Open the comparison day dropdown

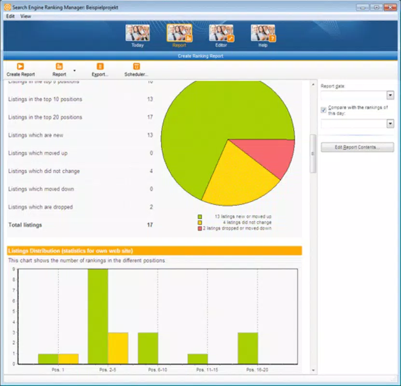(390, 124)
